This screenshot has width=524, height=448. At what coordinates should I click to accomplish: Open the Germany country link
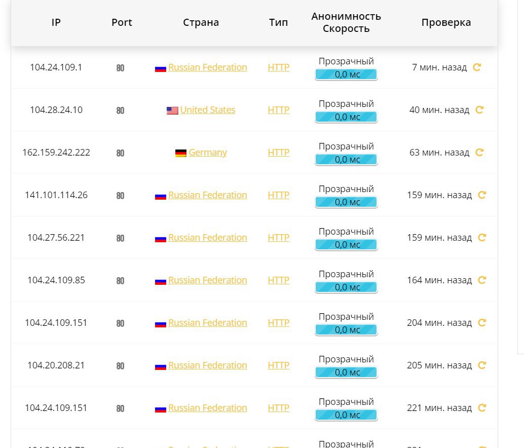pyautogui.click(x=208, y=153)
